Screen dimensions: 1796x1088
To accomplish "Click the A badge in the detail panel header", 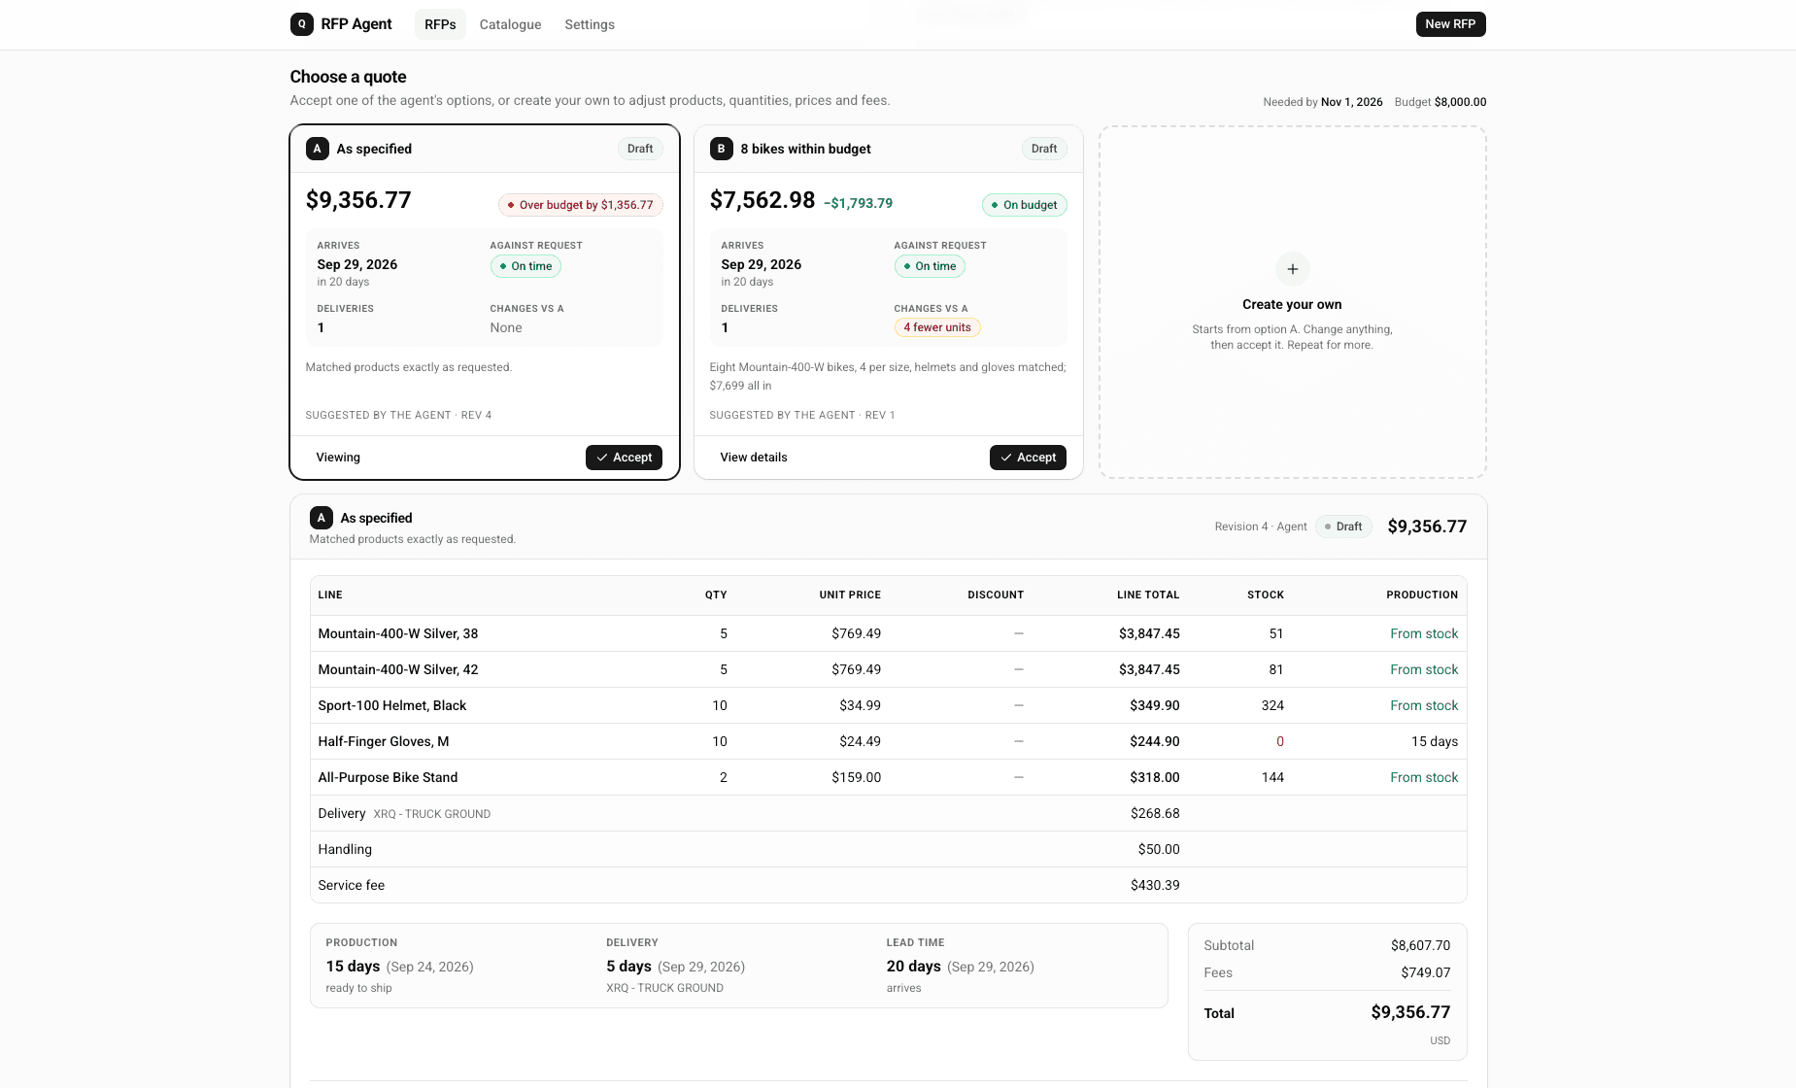I will [x=321, y=518].
